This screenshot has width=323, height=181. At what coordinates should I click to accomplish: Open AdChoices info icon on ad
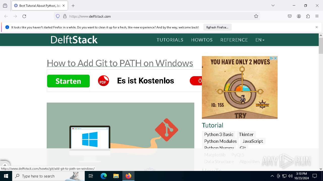tap(272, 58)
